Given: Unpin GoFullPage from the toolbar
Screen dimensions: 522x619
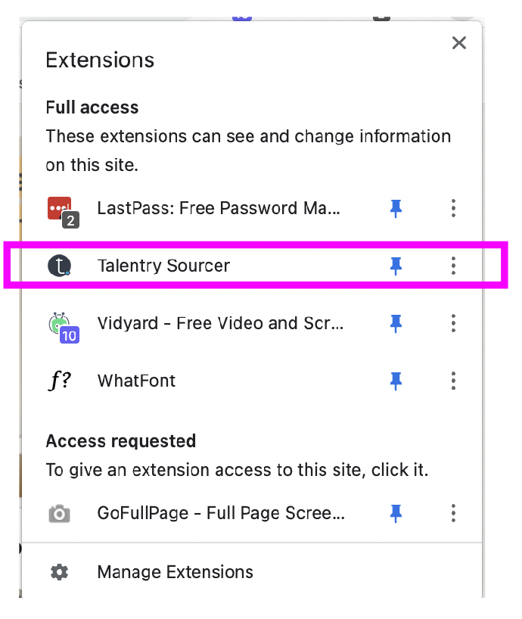Looking at the screenshot, I should click(x=396, y=514).
